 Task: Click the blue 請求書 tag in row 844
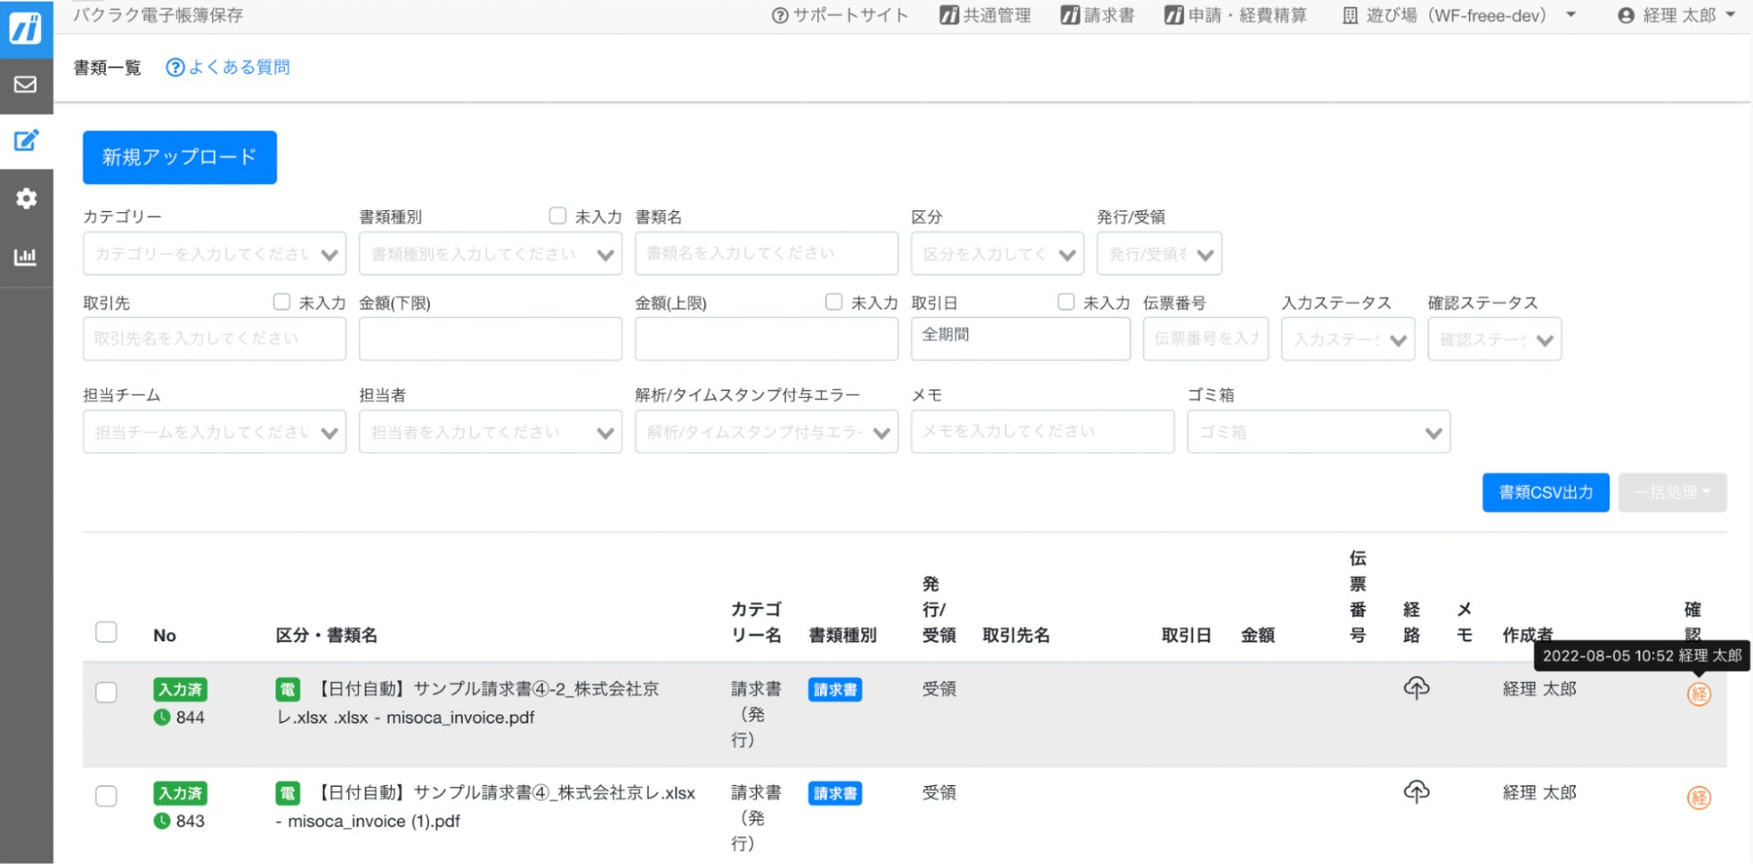tap(834, 690)
